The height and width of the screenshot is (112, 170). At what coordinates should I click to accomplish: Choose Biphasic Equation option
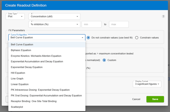[x=47, y=50]
